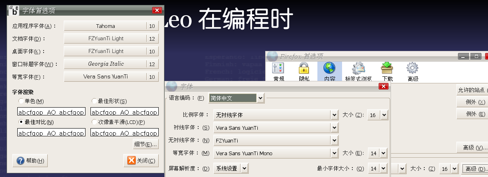This screenshot has width=488, height=177.
Task: Click the 关闭 close button with X icon
Action: pyautogui.click(x=141, y=161)
